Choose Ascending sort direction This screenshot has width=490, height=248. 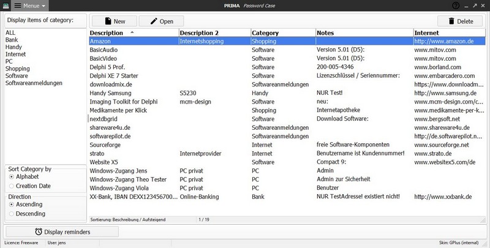(12, 205)
